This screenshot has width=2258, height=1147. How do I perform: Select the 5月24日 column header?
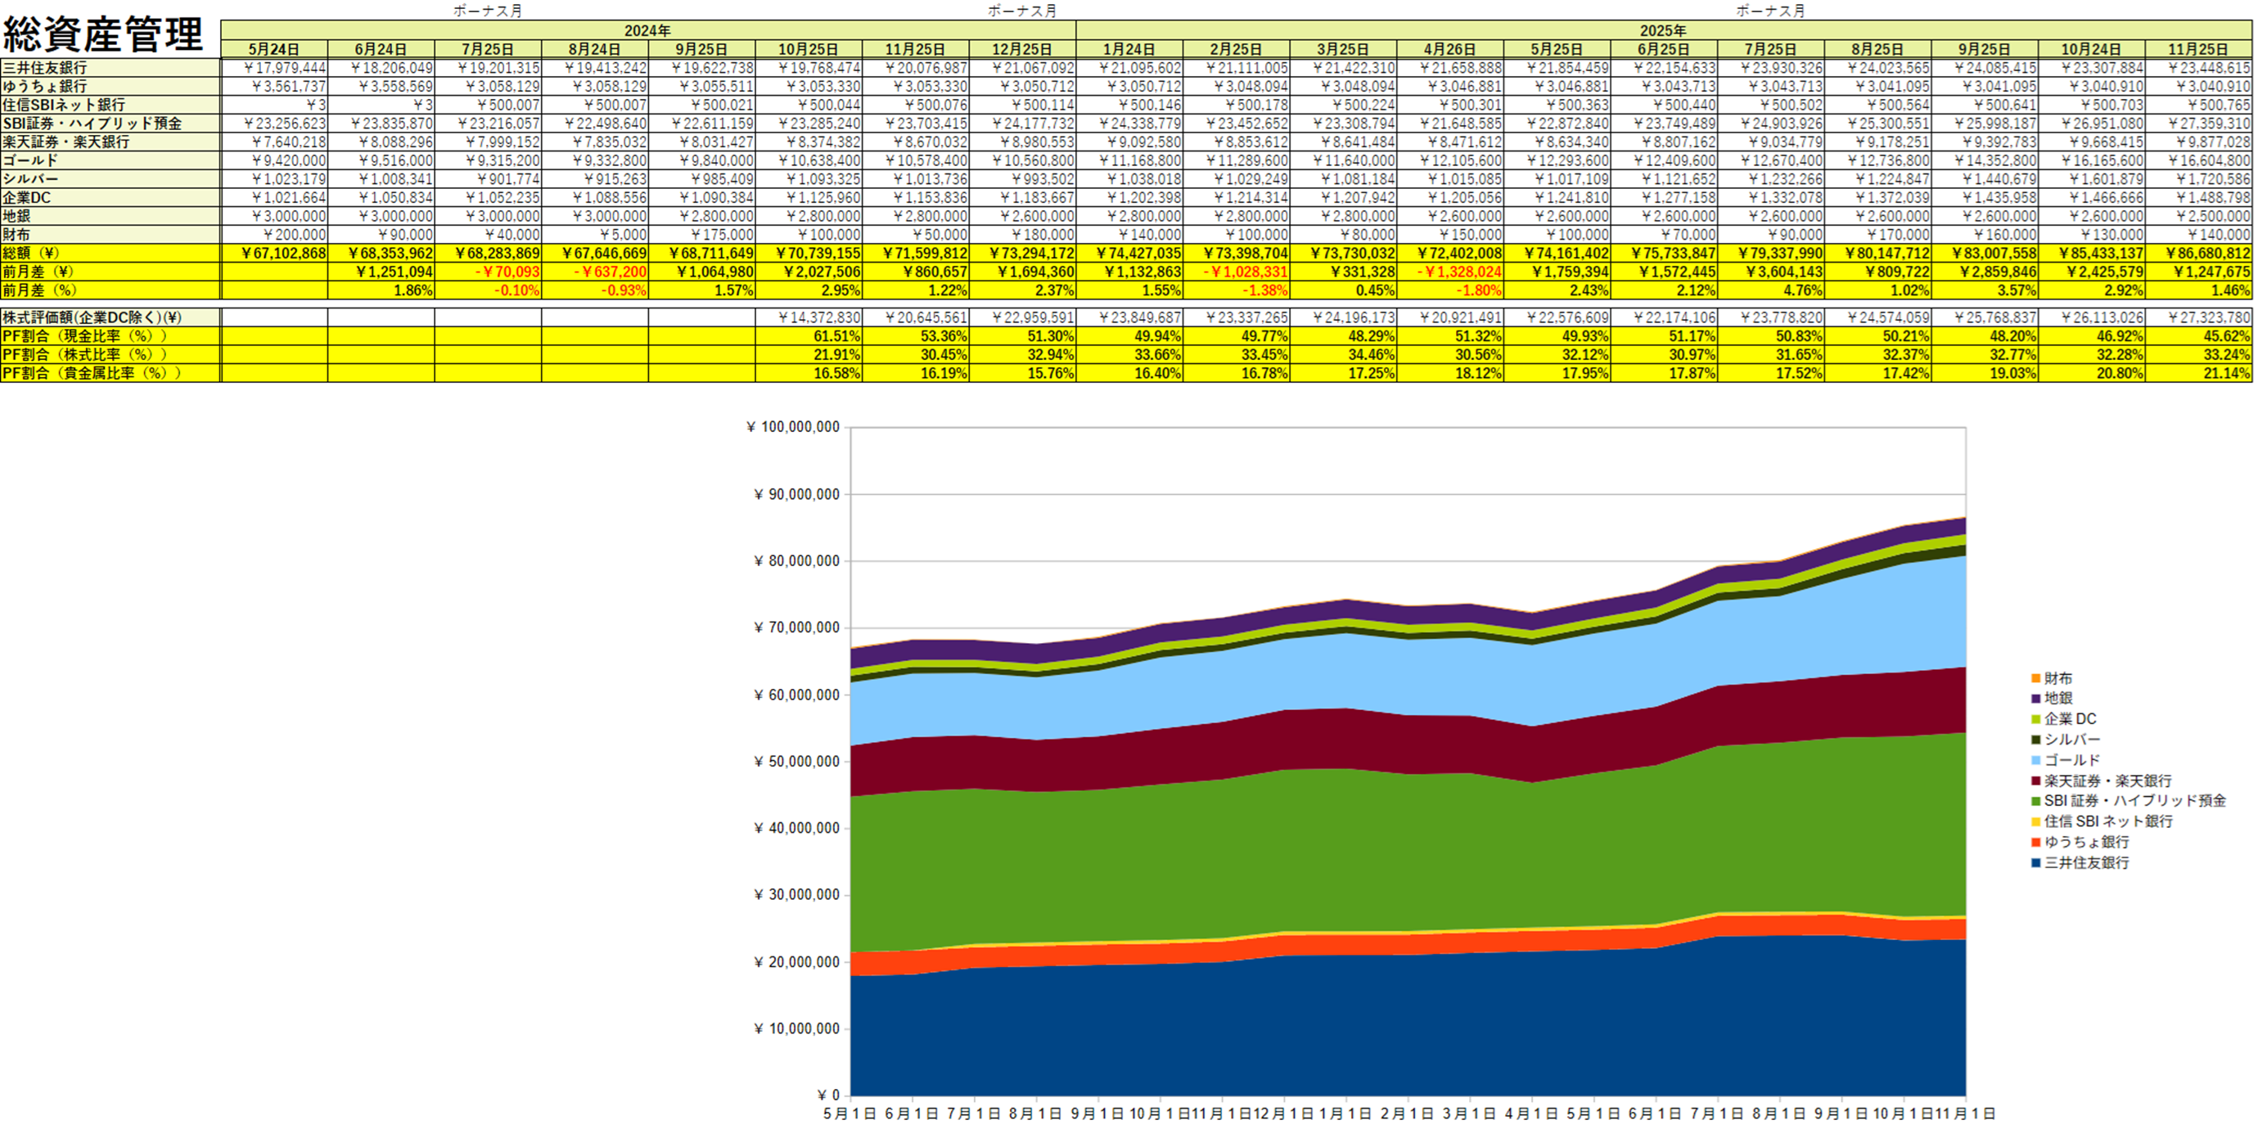point(273,50)
